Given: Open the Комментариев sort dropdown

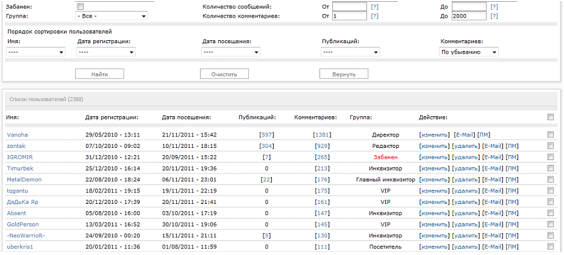Looking at the screenshot, I should [x=469, y=52].
